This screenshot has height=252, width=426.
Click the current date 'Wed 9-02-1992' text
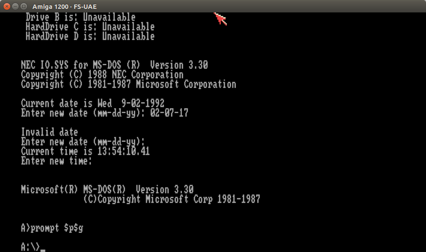tap(131, 103)
